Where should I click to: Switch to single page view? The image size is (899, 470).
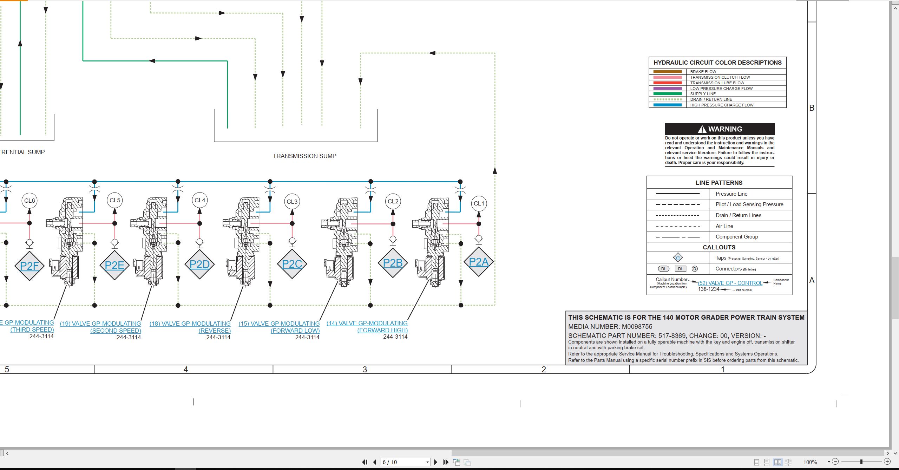click(757, 462)
